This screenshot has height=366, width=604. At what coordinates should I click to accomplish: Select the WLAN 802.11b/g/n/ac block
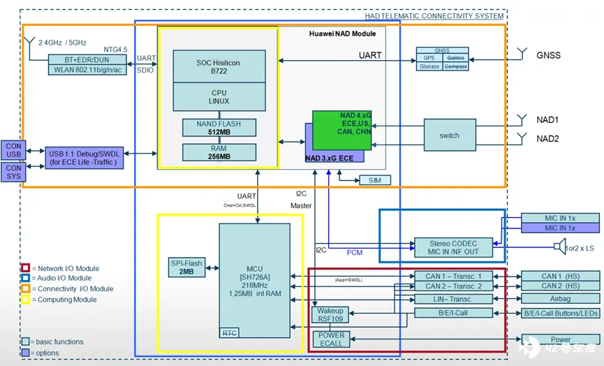coord(87,70)
